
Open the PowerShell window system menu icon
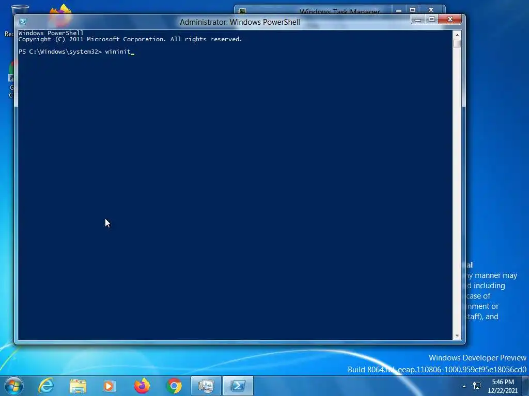tap(23, 22)
